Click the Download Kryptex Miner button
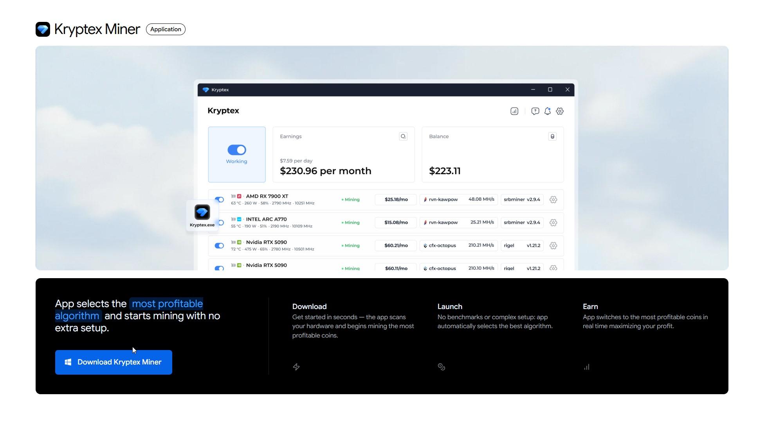The width and height of the screenshot is (775, 427). point(114,362)
